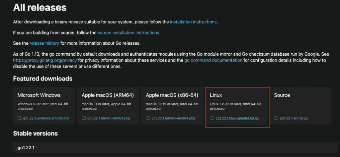The image size is (340, 157).
Task: Open the source installation instructions link
Action: (128, 33)
